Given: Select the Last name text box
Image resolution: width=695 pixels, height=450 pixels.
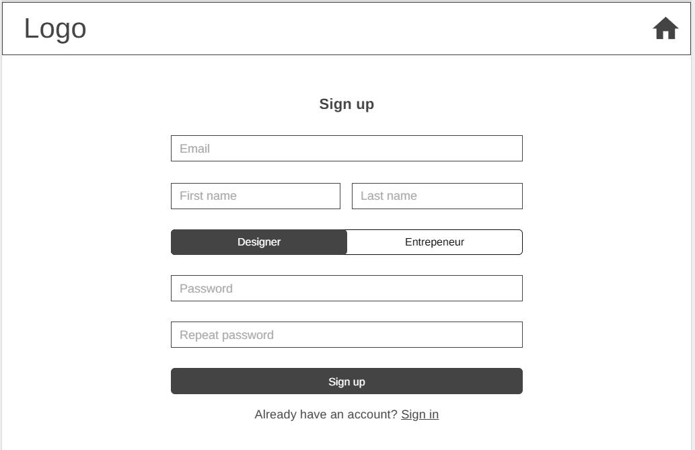Looking at the screenshot, I should 437,196.
